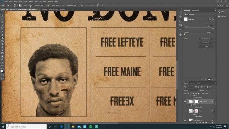Click the delete layer trash icon
Image resolution: width=229 pixels, height=129 pixels.
point(213,123)
